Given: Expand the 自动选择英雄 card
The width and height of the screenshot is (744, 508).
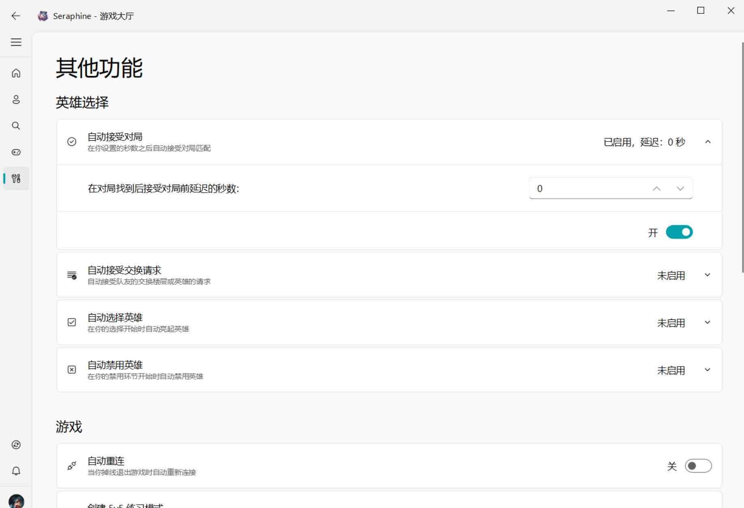Looking at the screenshot, I should [708, 322].
